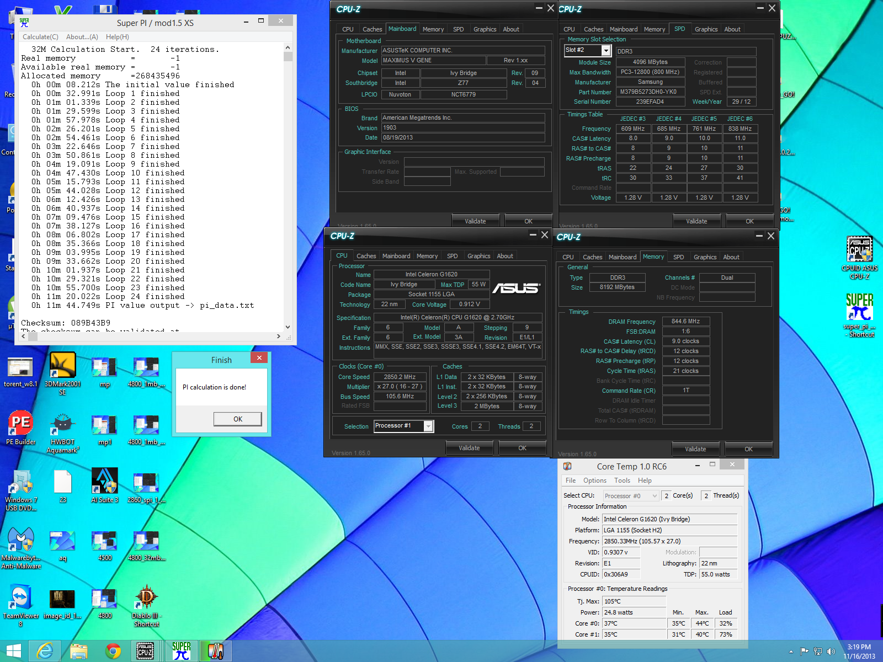
Task: Open the mp1 desktop image file
Action: (104, 430)
